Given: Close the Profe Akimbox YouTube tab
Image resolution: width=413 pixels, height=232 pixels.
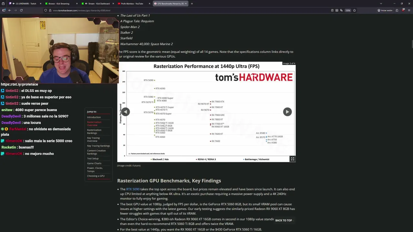Looking at the screenshot, I should 149,4.
